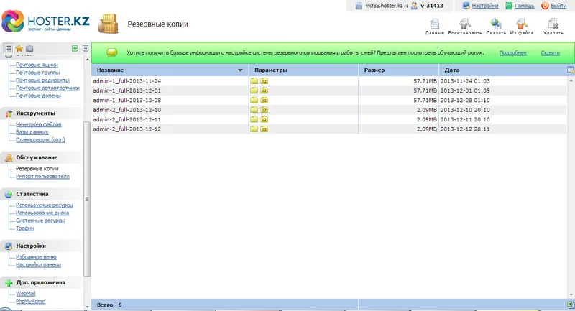Select the menu tree view tab icon

(x=9, y=48)
